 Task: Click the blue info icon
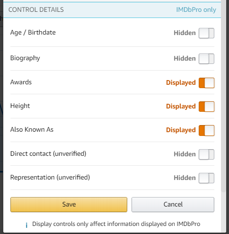click(26, 225)
